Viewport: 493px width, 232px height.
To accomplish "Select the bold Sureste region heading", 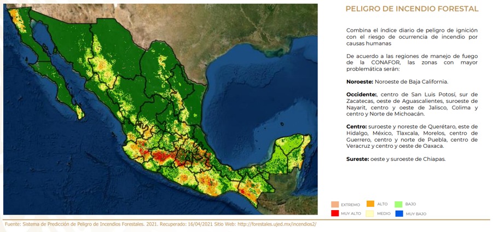I will pyautogui.click(x=358, y=159).
